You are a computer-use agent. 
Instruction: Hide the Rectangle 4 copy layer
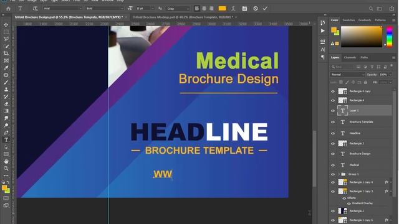[333, 91]
